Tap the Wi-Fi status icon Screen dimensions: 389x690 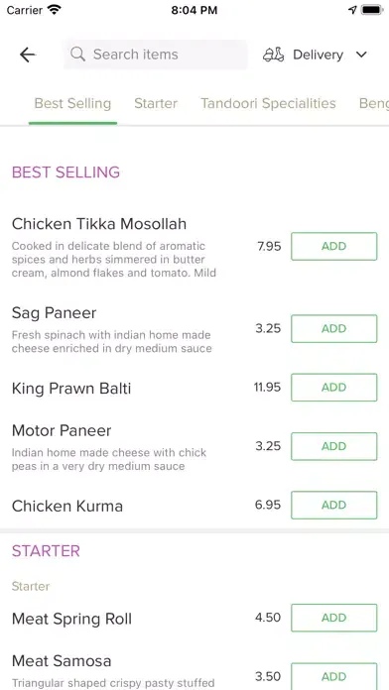pyautogui.click(x=55, y=9)
